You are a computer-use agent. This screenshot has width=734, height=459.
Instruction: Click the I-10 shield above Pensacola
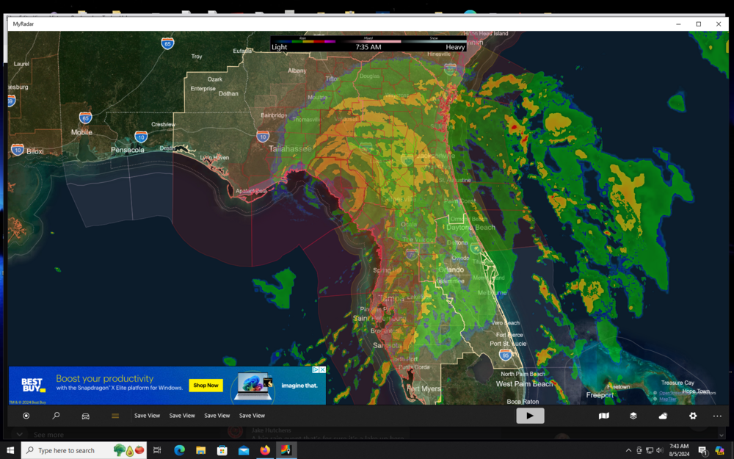click(141, 137)
